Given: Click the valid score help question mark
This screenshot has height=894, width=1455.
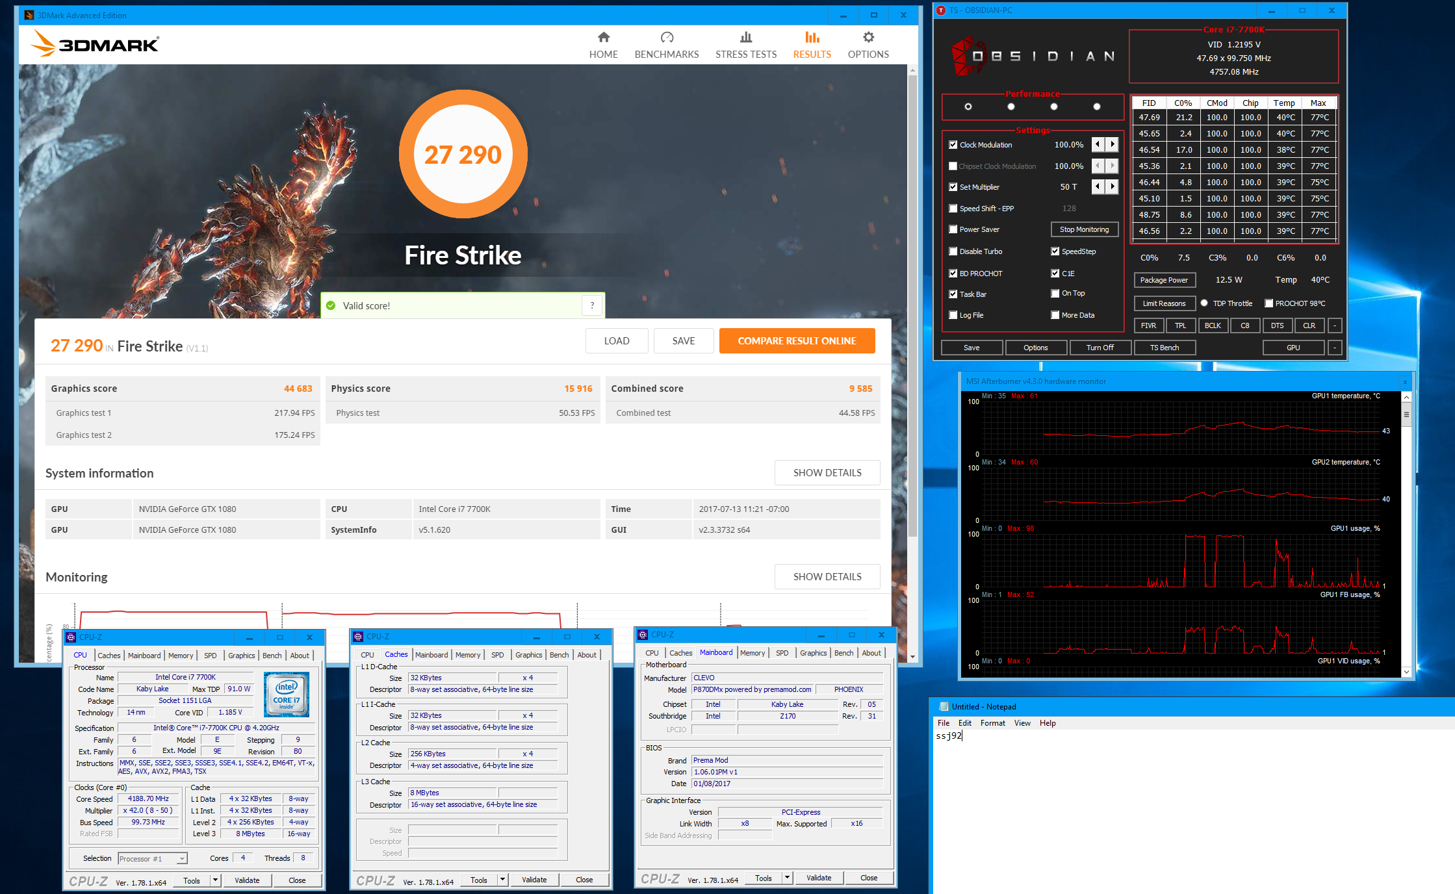Looking at the screenshot, I should tap(592, 305).
